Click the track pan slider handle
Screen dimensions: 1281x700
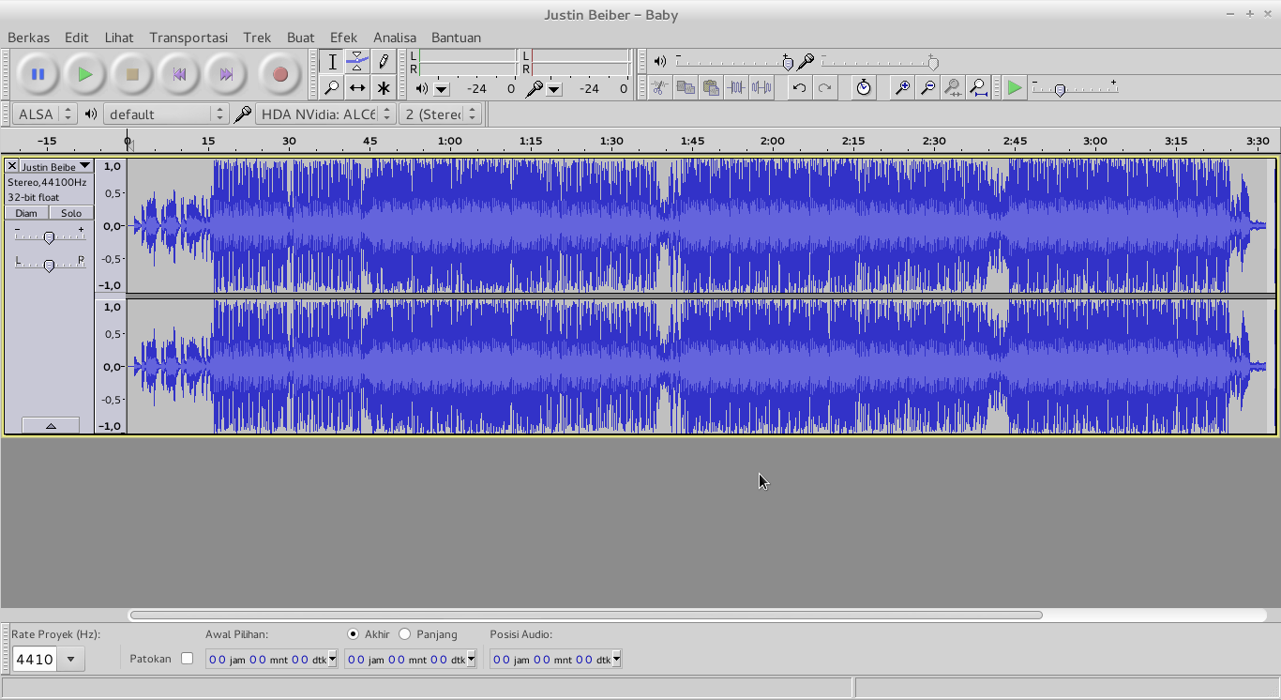pyautogui.click(x=49, y=266)
